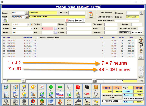Click the Retours returns box icon

point(42,102)
